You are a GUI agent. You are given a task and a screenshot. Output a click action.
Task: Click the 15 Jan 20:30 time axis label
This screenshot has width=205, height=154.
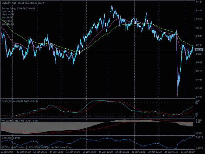click(x=90, y=152)
